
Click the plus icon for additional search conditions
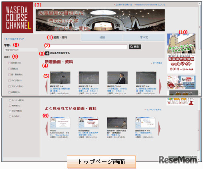tap(47, 53)
